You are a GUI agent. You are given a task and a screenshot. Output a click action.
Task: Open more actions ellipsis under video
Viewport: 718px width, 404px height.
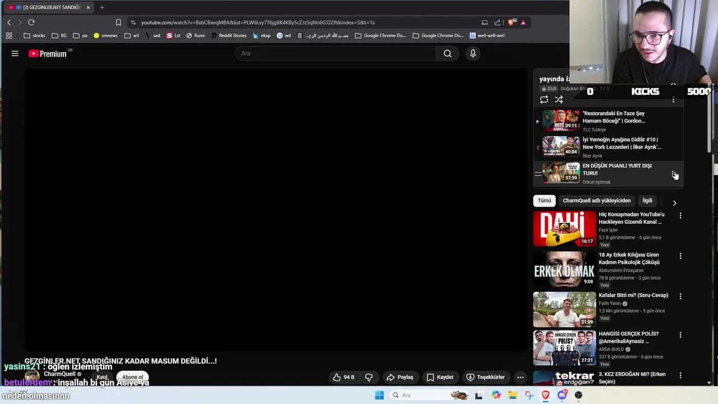tap(521, 377)
